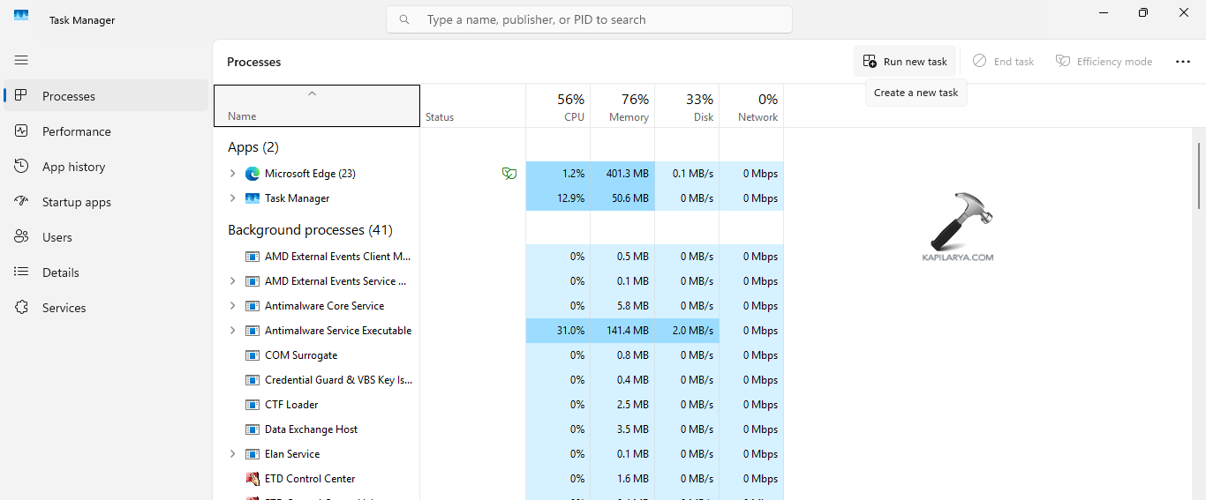Switch to Startup apps page
Image resolution: width=1206 pixels, height=500 pixels.
click(x=77, y=202)
